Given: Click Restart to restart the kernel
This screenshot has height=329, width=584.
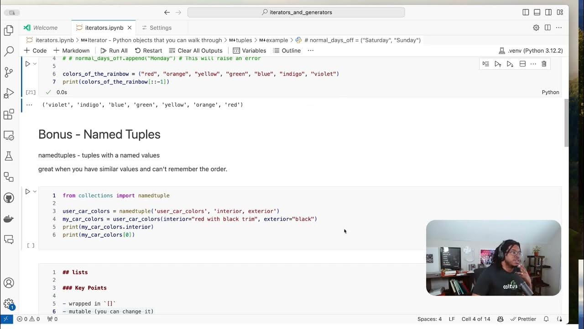Looking at the screenshot, I should (x=152, y=51).
